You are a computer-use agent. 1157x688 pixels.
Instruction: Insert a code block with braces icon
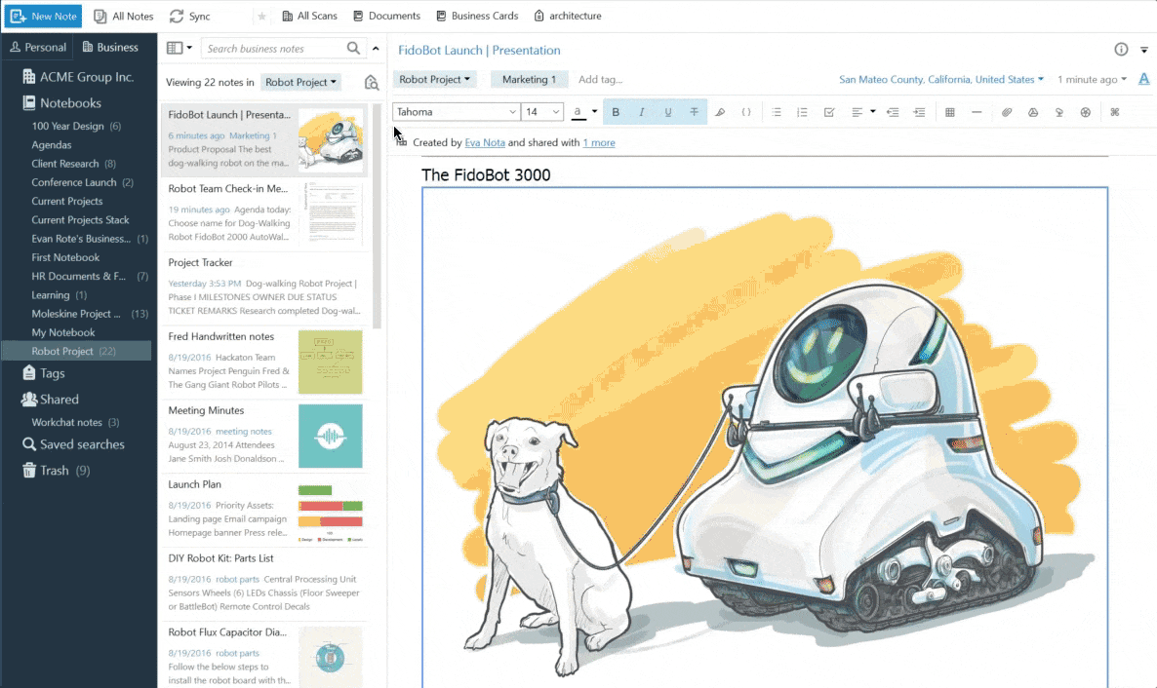coord(746,112)
